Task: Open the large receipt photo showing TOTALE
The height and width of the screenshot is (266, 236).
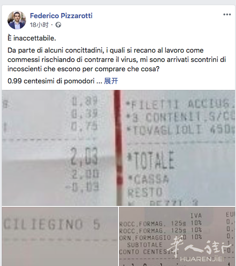Action: tap(118, 148)
